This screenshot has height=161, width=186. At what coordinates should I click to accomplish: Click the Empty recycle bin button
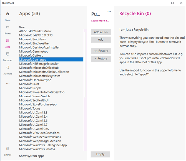point(100,154)
